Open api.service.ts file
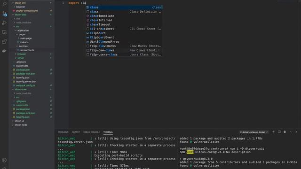Image resolution: width=301 pixels, height=169 pixels. point(27,50)
